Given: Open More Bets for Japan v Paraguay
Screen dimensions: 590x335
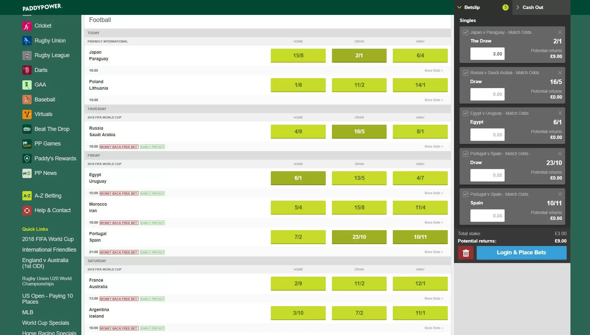Looking at the screenshot, I should point(434,71).
